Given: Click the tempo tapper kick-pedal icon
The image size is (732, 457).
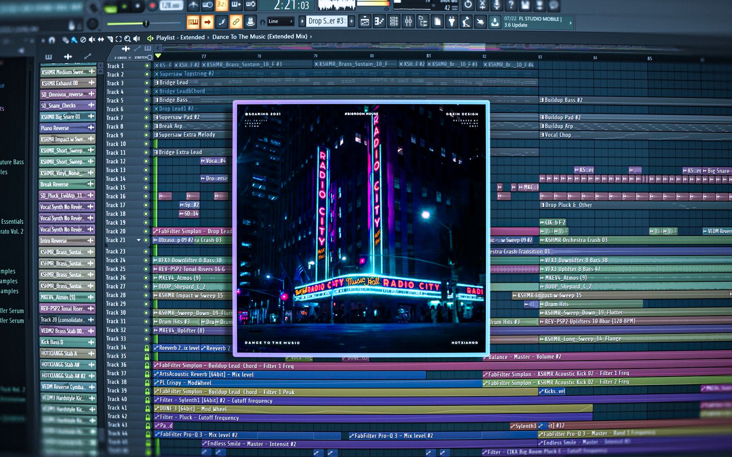Looking at the screenshot, I should click(466, 21).
